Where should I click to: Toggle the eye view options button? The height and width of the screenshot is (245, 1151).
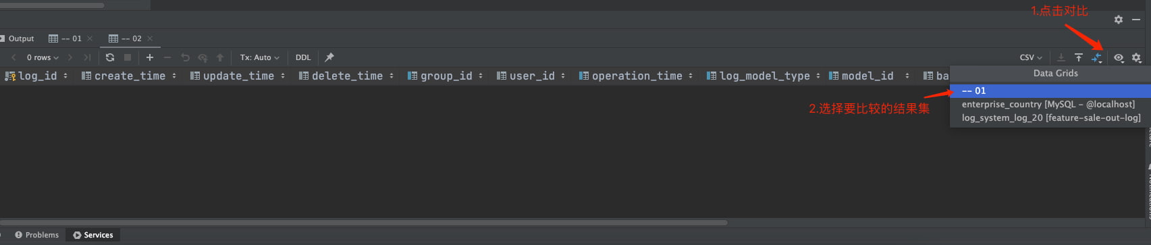[1119, 57]
